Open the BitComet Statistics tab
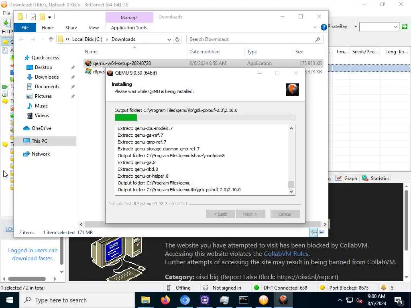The width and height of the screenshot is (411, 308). click(x=376, y=178)
